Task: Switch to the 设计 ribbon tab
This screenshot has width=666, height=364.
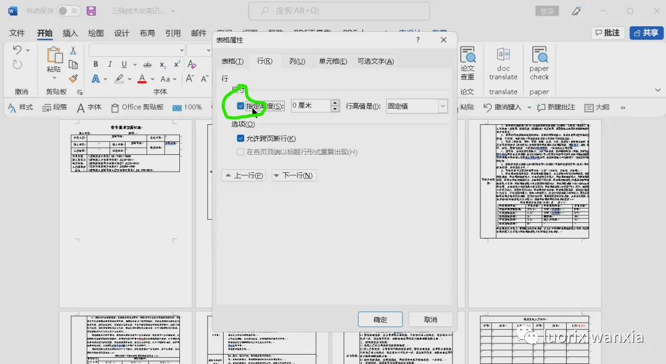Action: tap(121, 32)
